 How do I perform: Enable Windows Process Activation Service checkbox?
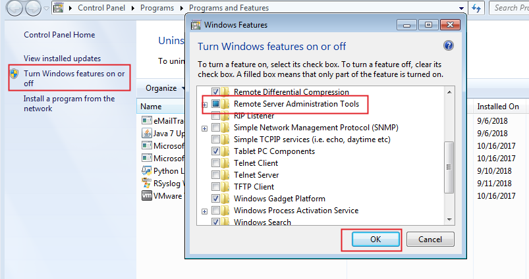[x=215, y=211]
